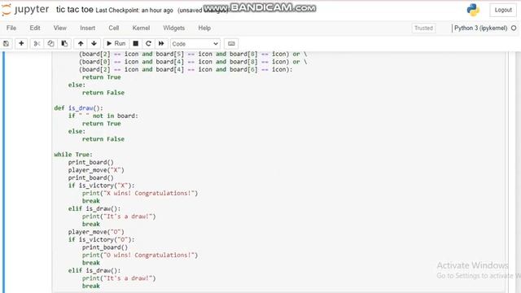Click the kernel idle indicator circle

click(x=514, y=28)
